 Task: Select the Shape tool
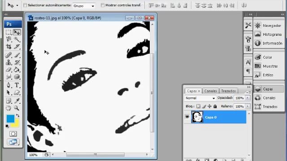(17, 93)
